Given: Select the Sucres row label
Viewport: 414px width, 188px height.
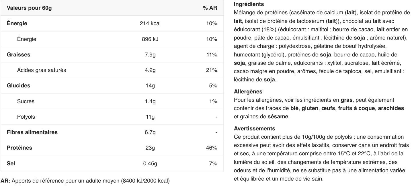Looking at the screenshot, I should coord(26,101).
